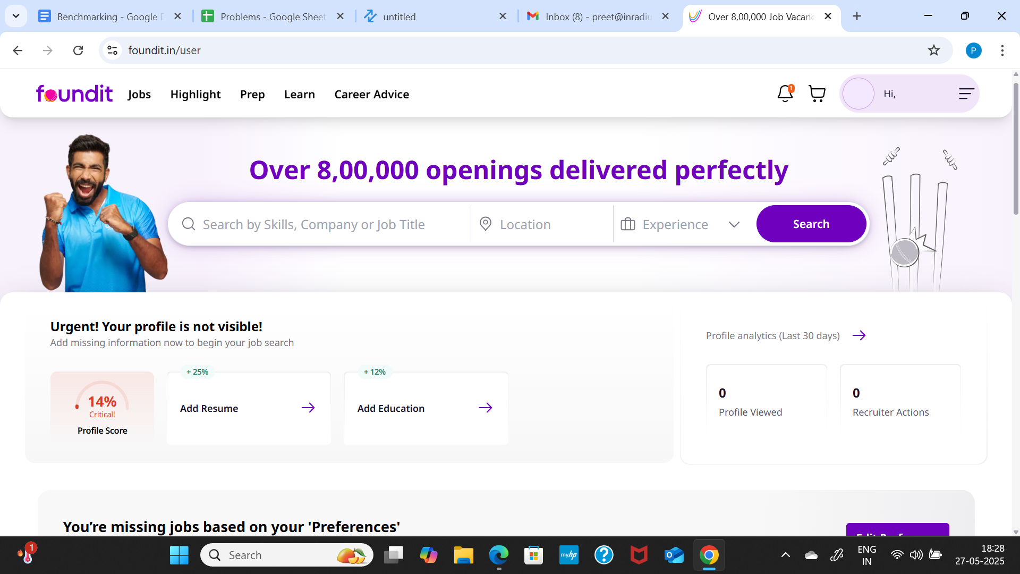Switch to the Inbox Gmail tab
Viewport: 1020px width, 574px height.
coord(590,16)
